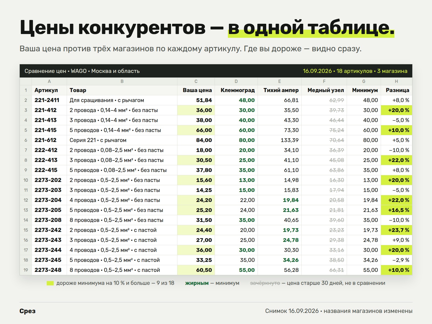Screen dimensions: 432x324
Task: Select the "Клеммоград" header cell
Action: coord(236,90)
